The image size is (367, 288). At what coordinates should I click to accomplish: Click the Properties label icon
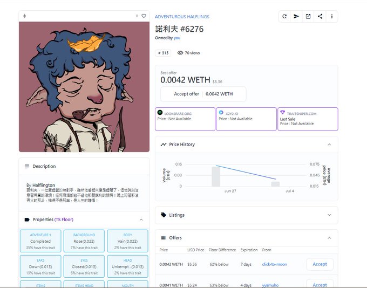point(27,220)
